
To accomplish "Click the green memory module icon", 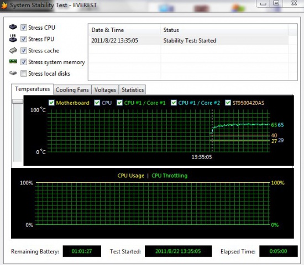I will pyautogui.click(x=13, y=61).
